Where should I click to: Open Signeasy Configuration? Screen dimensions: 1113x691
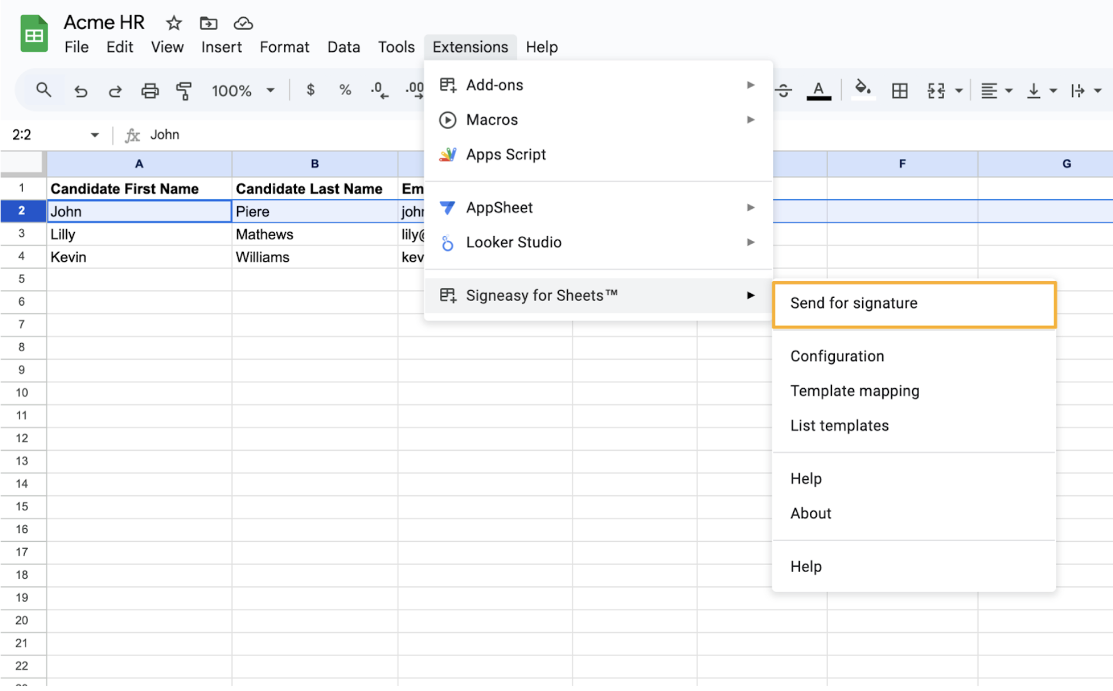pyautogui.click(x=914, y=356)
